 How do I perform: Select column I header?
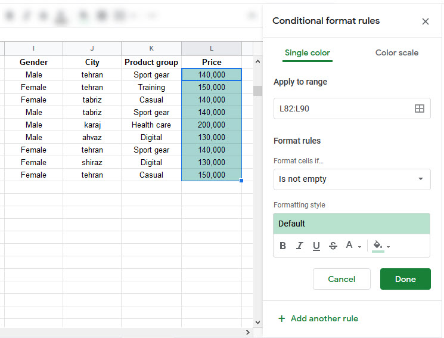(33, 48)
